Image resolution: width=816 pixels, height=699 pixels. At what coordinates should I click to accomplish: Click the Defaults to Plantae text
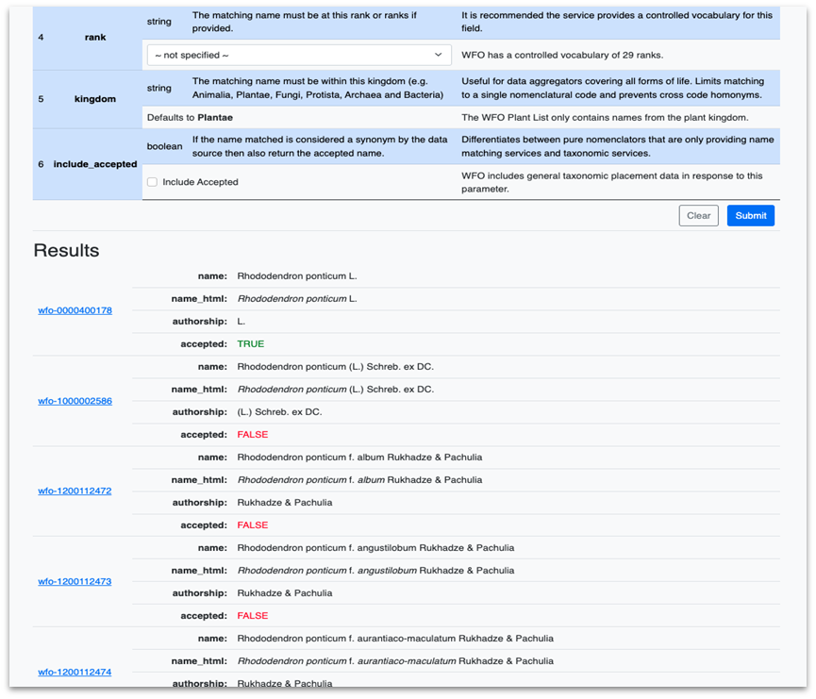(190, 118)
